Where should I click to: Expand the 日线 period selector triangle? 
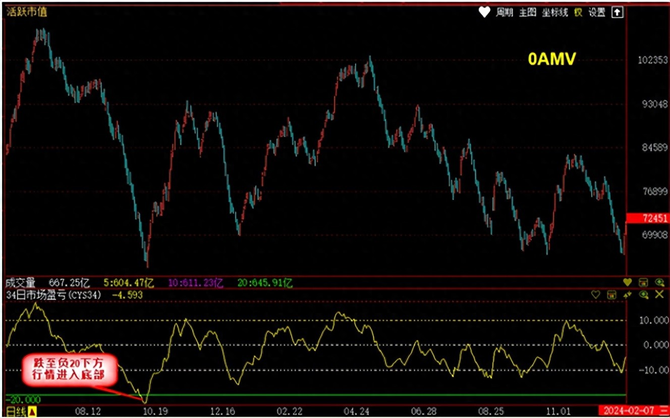tap(32, 411)
